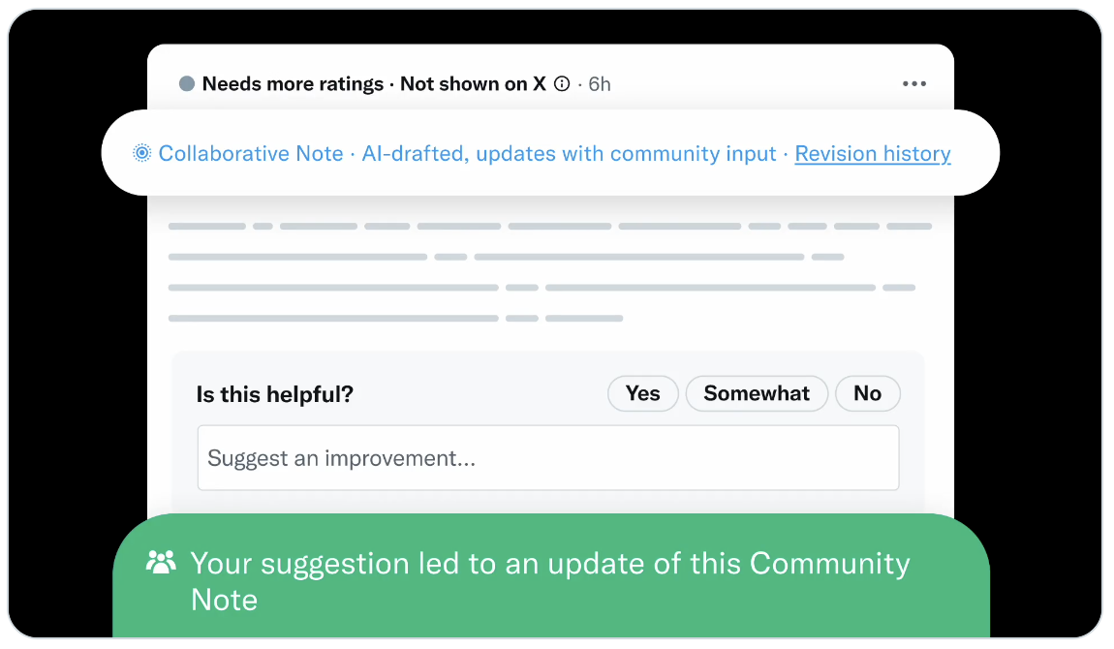Click the 'Your suggestion led to an update' message
The image size is (1114, 649).
click(550, 581)
